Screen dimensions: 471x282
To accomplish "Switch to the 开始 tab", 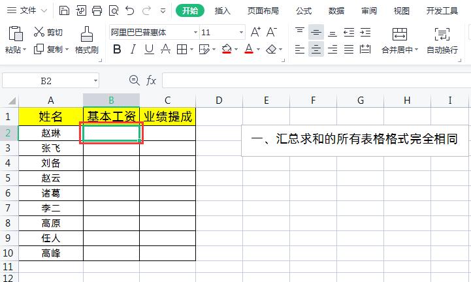I will click(190, 11).
